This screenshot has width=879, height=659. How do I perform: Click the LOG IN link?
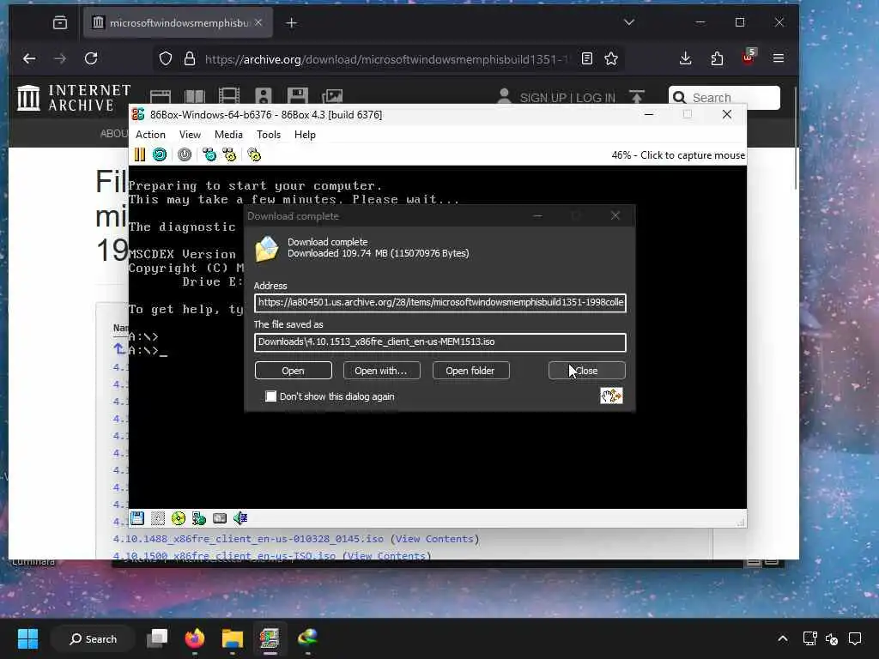[x=596, y=98]
